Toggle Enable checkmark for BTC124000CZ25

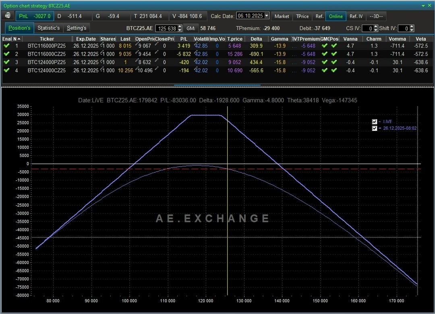6,70
